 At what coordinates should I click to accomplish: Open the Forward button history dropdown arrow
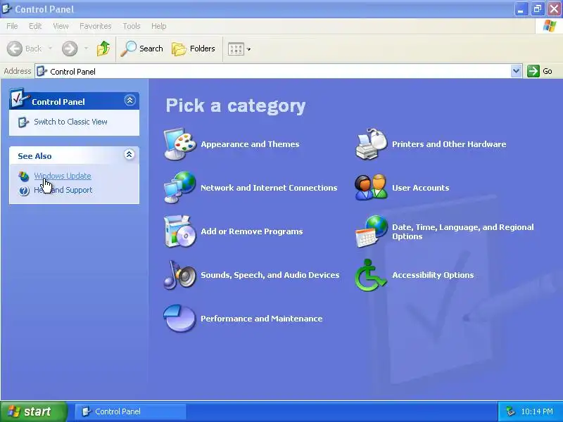click(86, 48)
